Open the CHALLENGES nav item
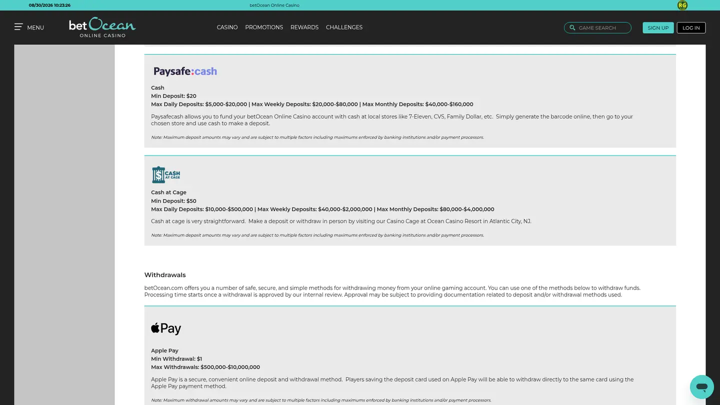This screenshot has height=405, width=720. click(x=344, y=27)
